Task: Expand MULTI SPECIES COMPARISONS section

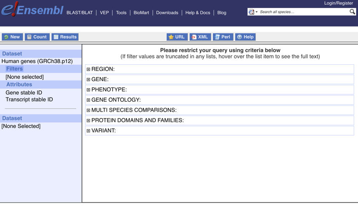Action: [88, 111]
